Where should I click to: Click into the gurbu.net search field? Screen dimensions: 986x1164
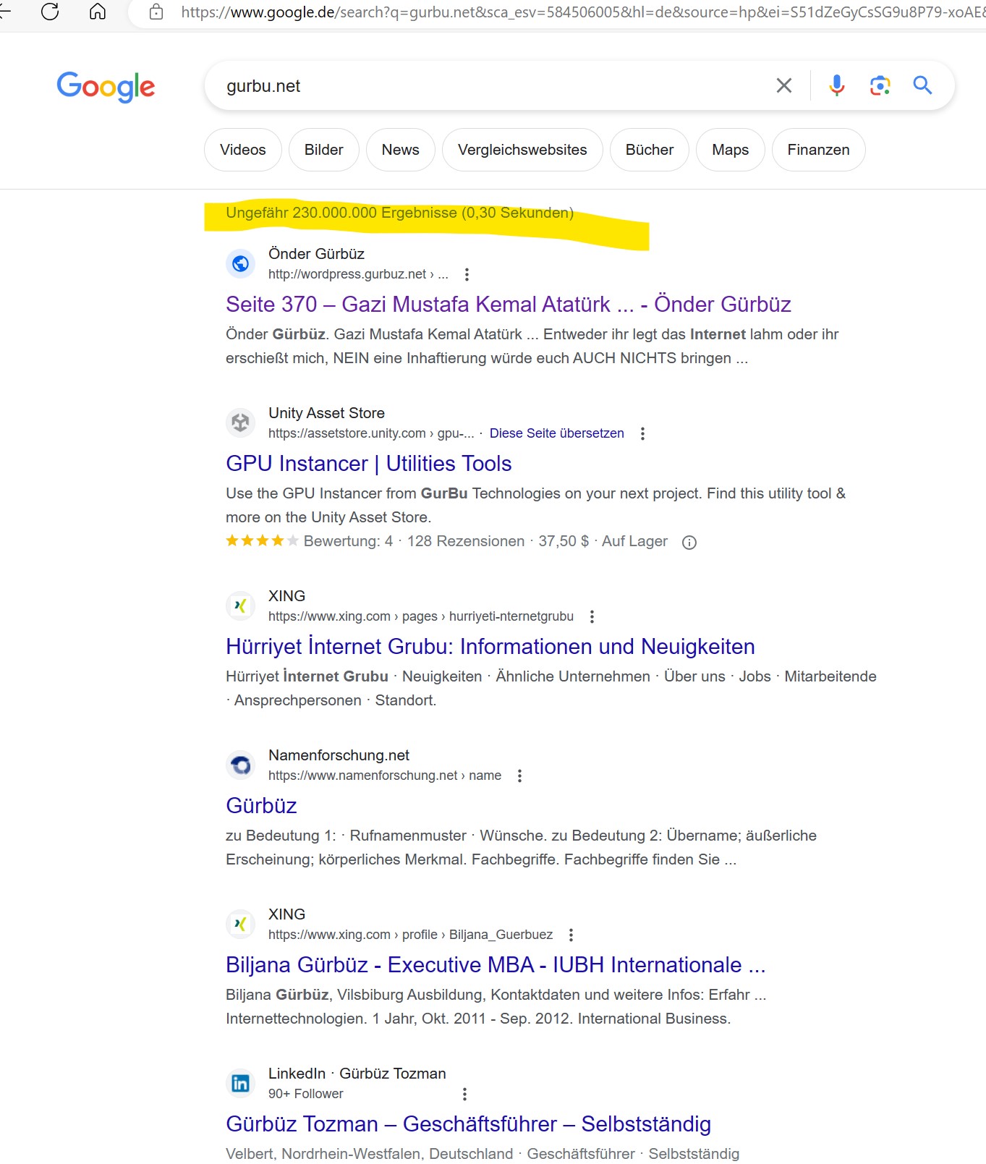pos(492,86)
